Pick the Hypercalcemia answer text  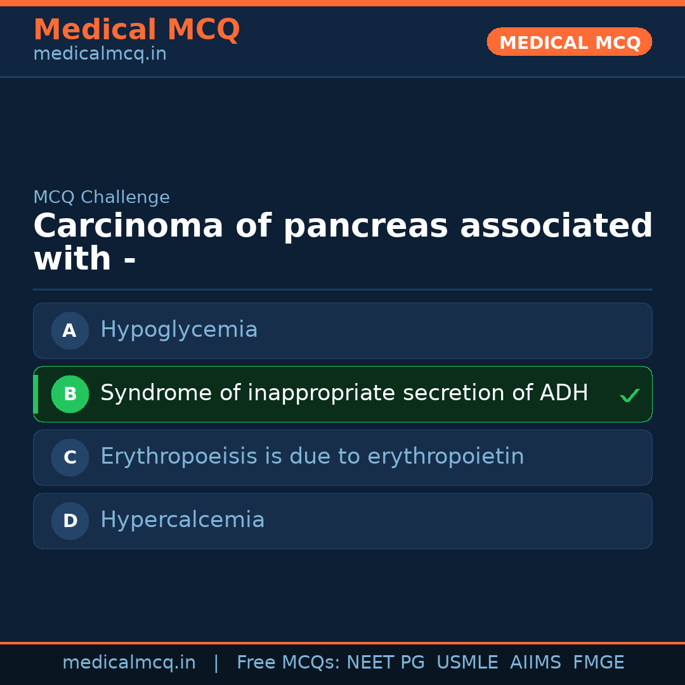click(182, 520)
